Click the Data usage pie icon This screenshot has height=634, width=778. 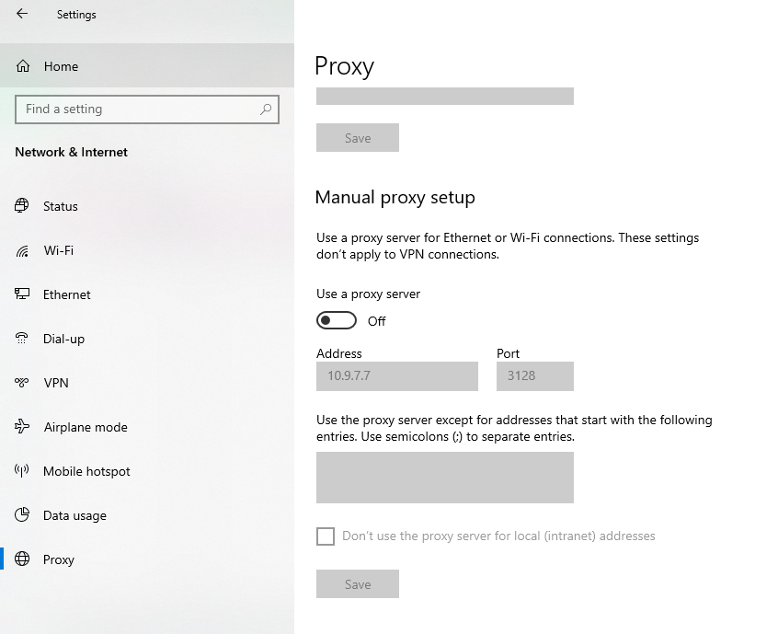pyautogui.click(x=22, y=515)
